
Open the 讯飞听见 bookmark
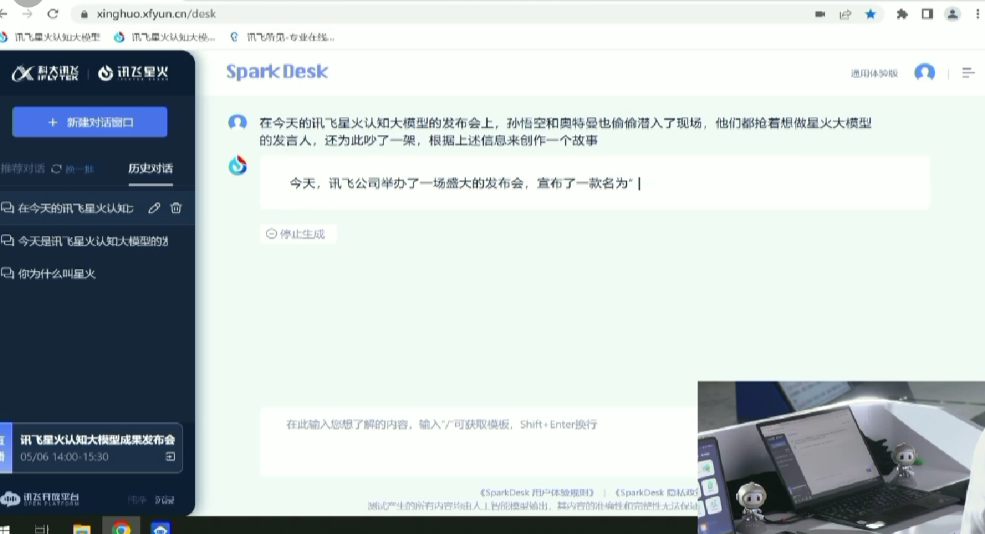282,37
